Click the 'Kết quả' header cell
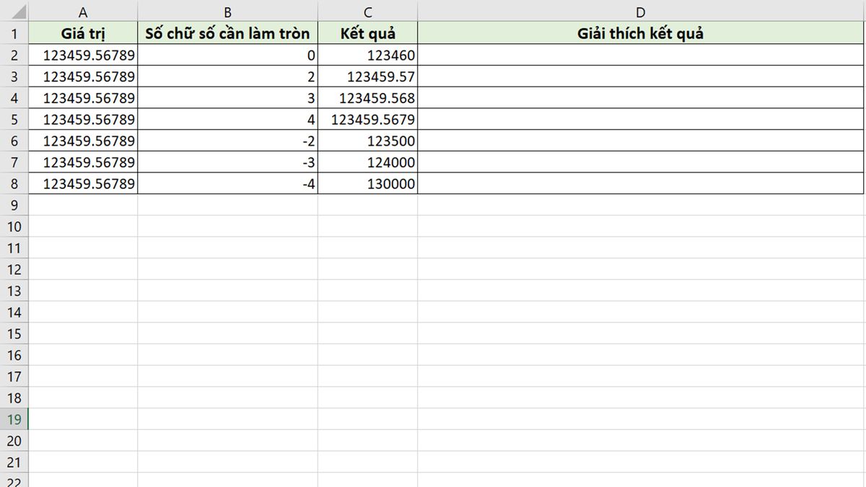 [x=367, y=33]
